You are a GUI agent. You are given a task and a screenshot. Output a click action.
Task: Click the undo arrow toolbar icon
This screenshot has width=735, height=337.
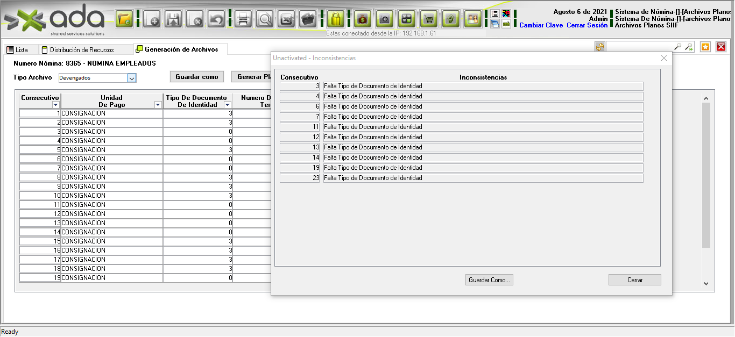point(216,19)
